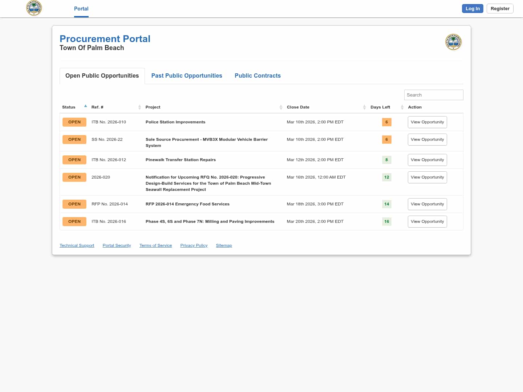Sort by Project column header arrows
This screenshot has width=523, height=392.
[281, 107]
